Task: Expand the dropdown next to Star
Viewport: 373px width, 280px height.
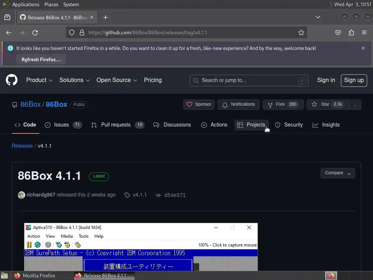Action: point(355,105)
